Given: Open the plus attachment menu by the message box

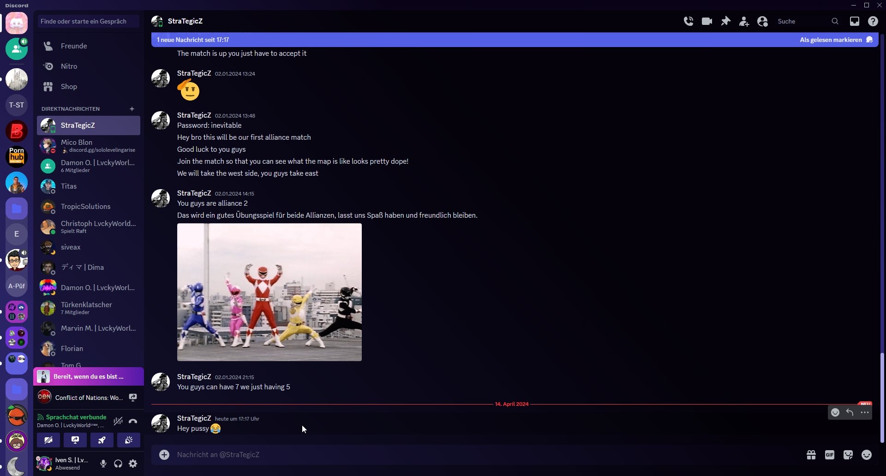Looking at the screenshot, I should tap(164, 455).
